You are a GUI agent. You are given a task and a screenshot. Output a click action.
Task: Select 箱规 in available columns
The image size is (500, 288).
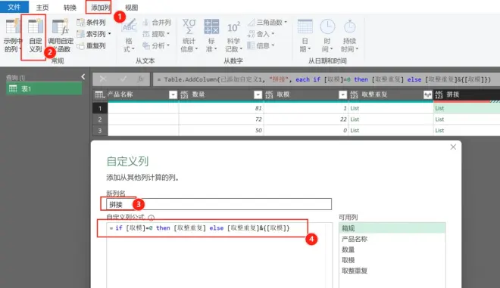(392, 228)
